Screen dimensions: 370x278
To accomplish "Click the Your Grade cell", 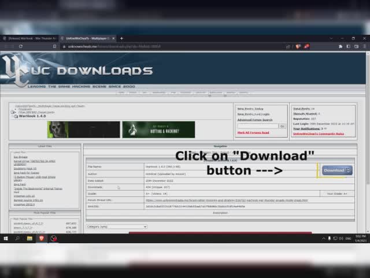I will click(337, 193).
